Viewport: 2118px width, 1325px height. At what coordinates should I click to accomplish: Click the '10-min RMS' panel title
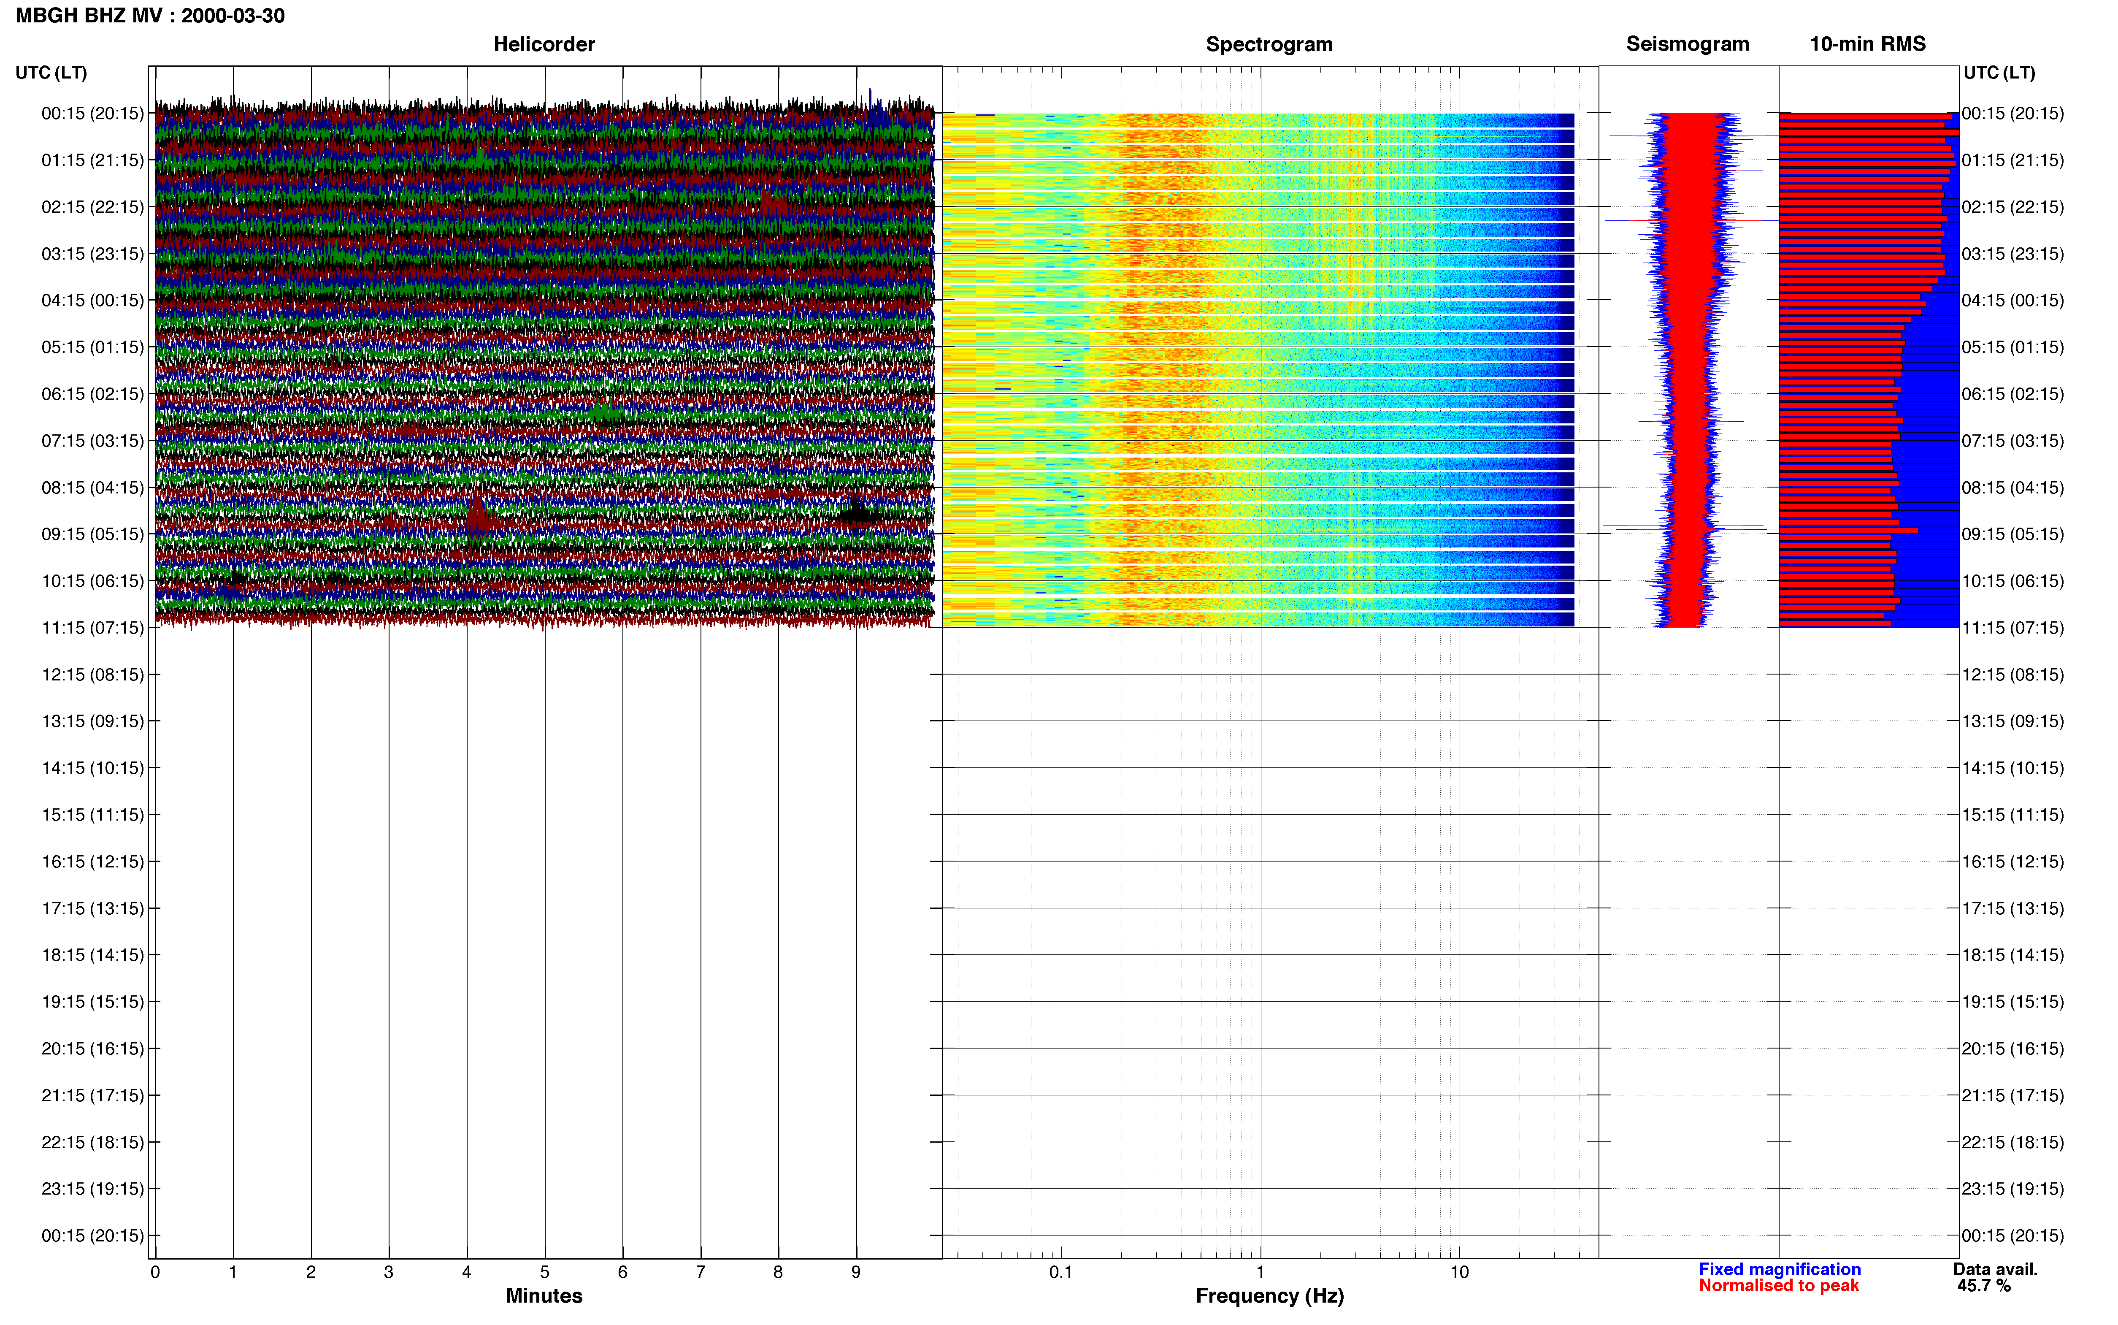coord(1867,44)
